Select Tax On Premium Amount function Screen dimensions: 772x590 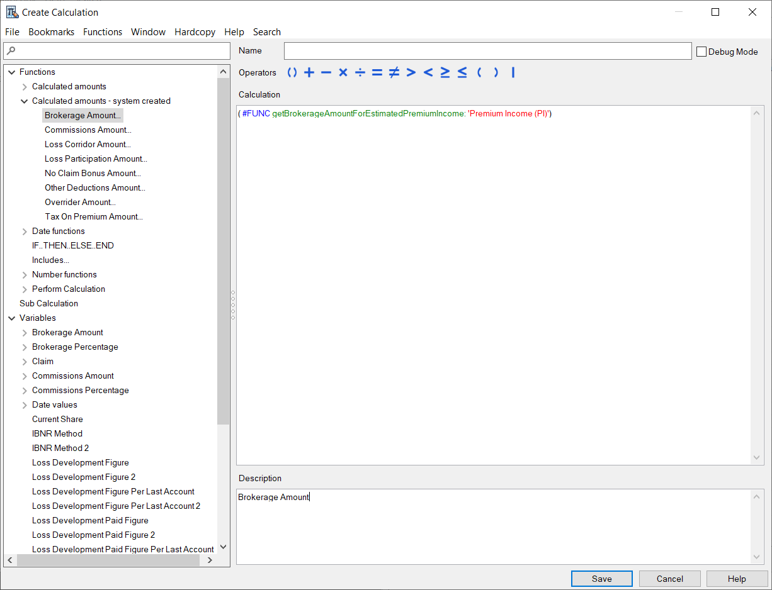pyautogui.click(x=94, y=217)
